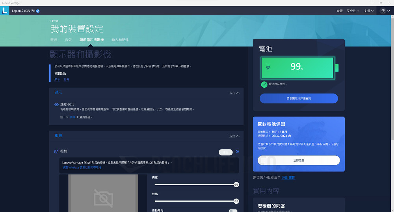
Task: Collapse the 顯示 display section
Action: point(234,93)
